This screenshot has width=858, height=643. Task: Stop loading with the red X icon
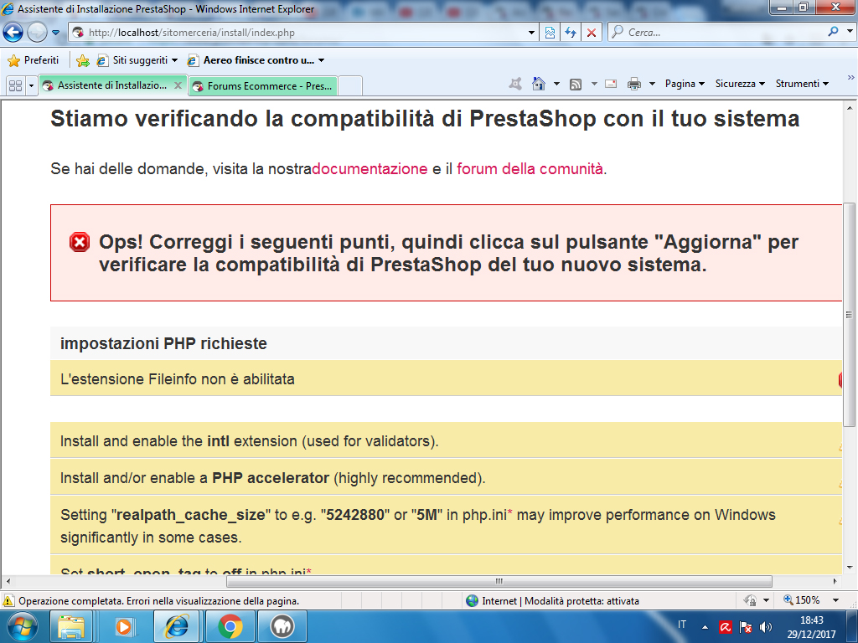tap(592, 33)
